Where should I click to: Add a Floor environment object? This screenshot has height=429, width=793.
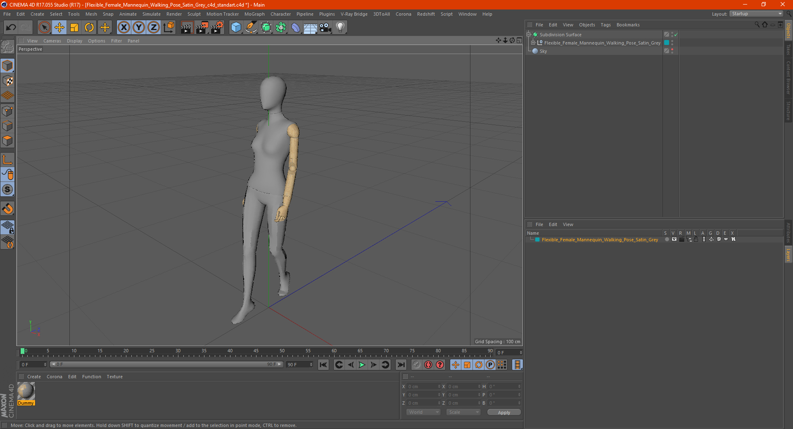click(311, 28)
